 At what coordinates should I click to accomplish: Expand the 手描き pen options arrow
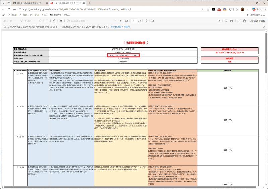pos(34,21)
